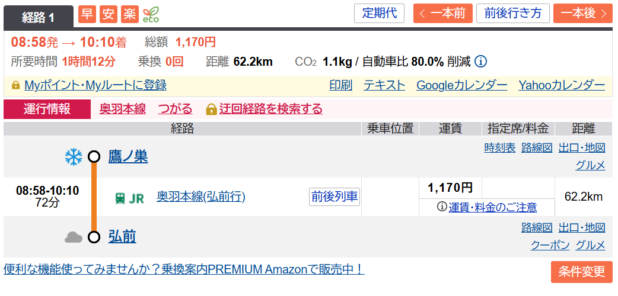Click the CO2 info circle icon

point(481,62)
